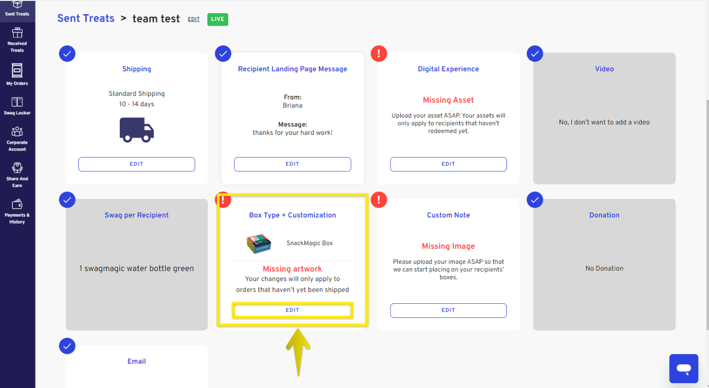Click the red alert on Custom Note
This screenshot has width=709, height=388.
[x=379, y=199]
